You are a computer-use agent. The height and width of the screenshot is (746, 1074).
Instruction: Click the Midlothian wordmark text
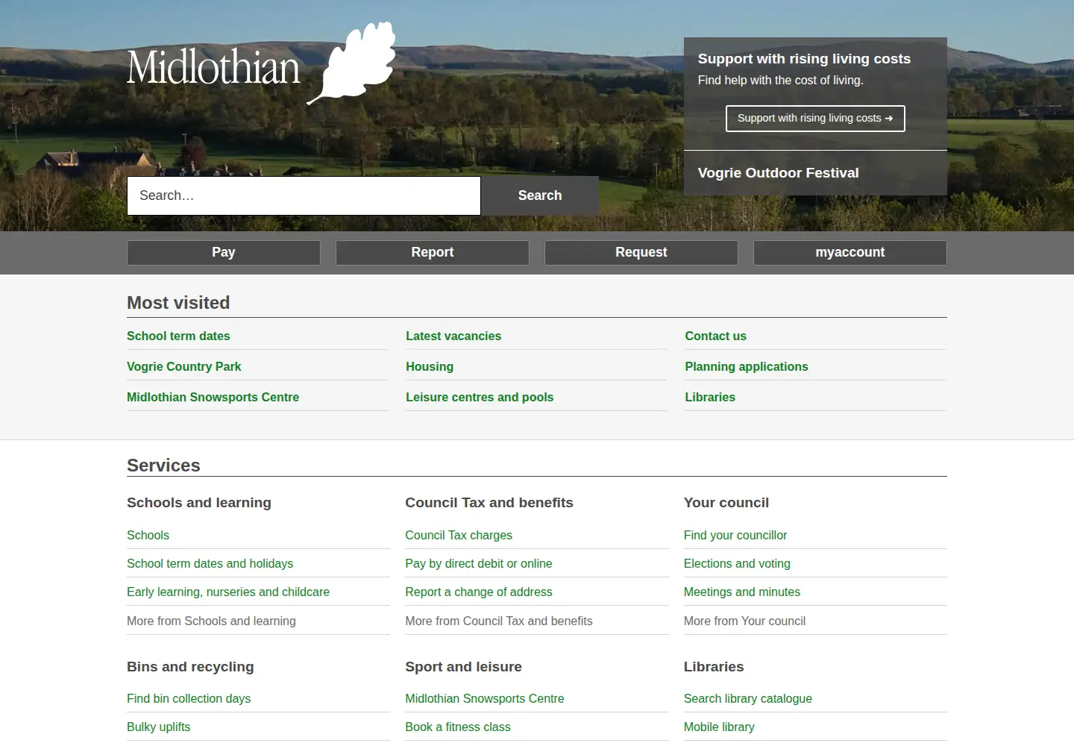click(213, 67)
